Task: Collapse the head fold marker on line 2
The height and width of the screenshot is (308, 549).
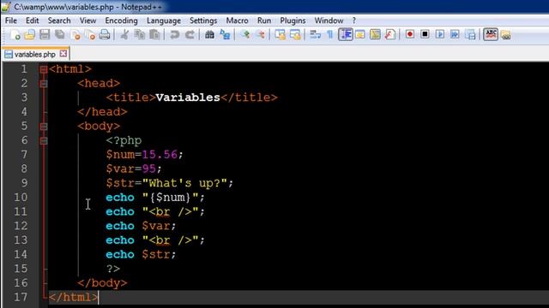Action: coord(44,84)
